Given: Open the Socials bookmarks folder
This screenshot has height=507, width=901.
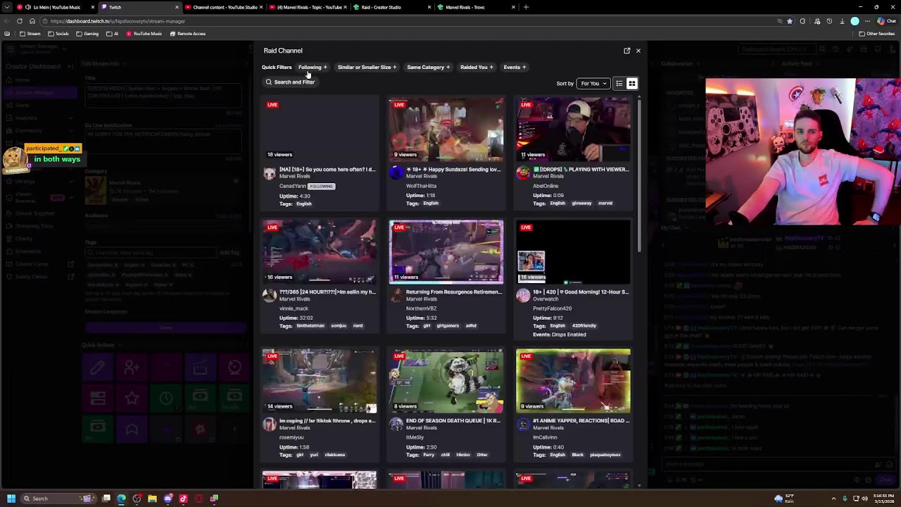Looking at the screenshot, I should [x=58, y=34].
